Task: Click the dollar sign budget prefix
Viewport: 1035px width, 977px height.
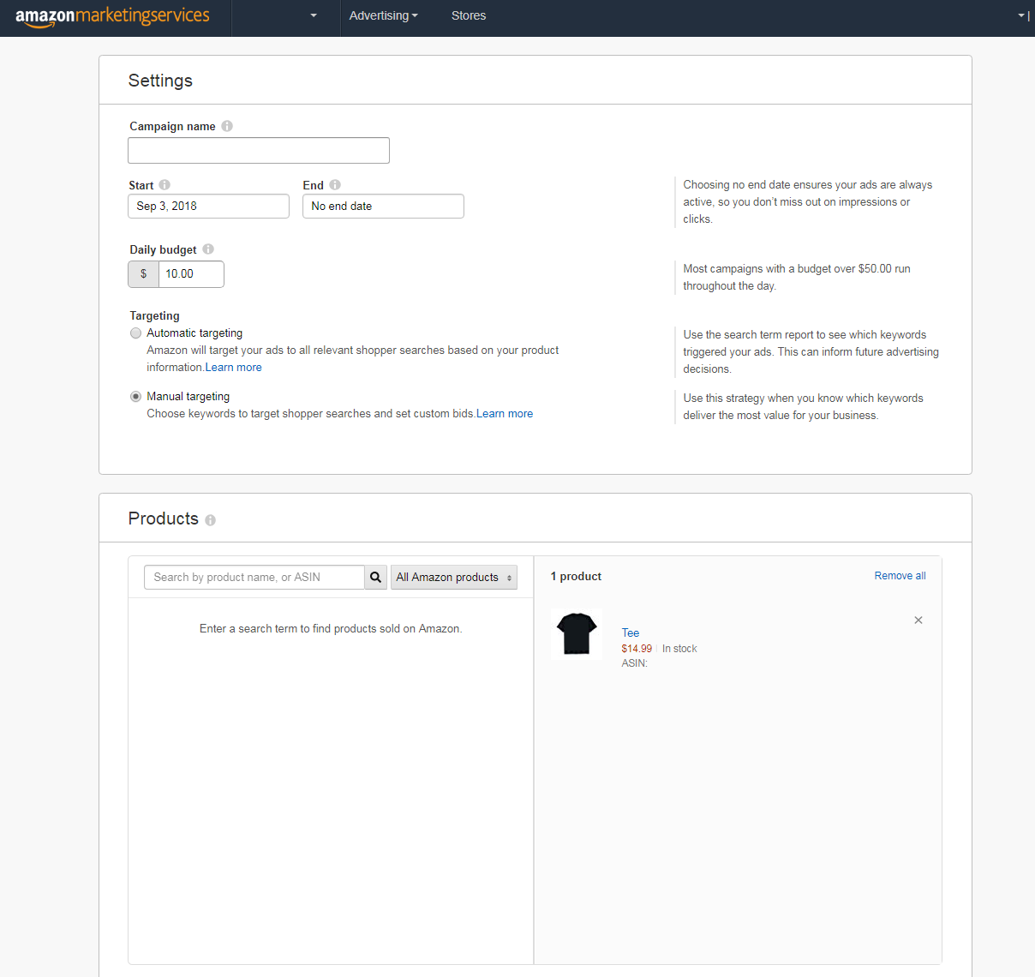Action: coord(143,274)
